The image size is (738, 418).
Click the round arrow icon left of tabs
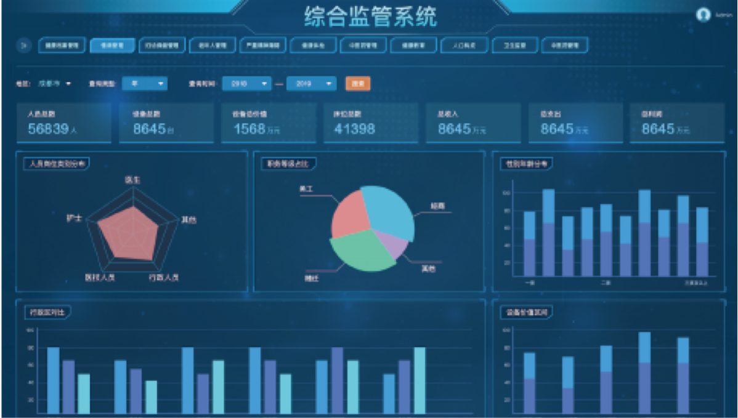click(23, 45)
